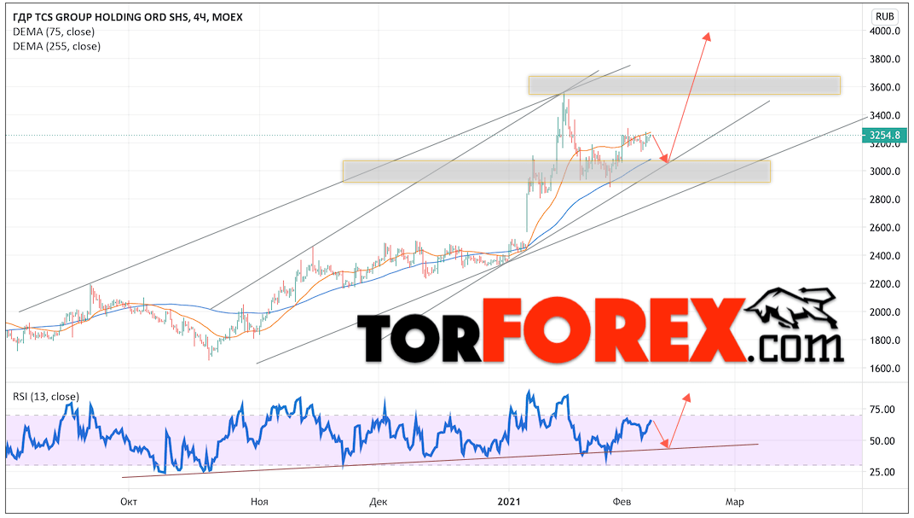914x518 pixels.
Task: Click the Фев date label on time axis
Action: point(622,502)
